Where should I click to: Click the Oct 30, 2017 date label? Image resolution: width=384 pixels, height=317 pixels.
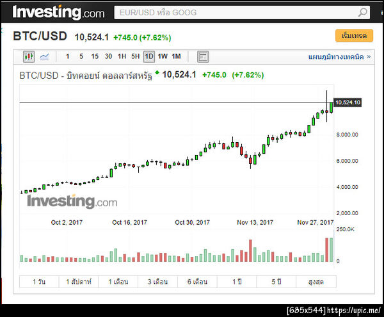(x=192, y=222)
